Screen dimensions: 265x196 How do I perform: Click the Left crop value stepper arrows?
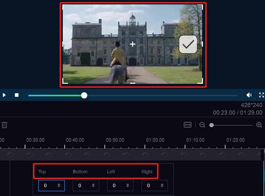[128, 185]
